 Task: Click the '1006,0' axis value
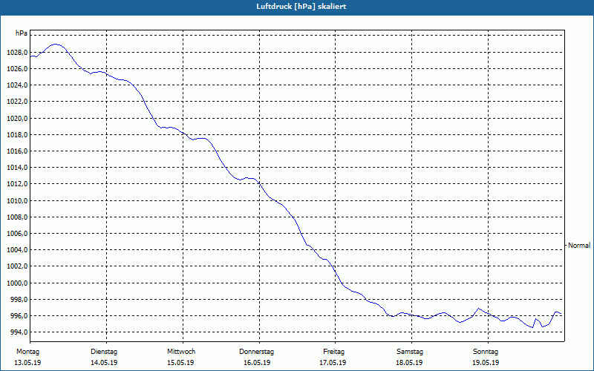pyautogui.click(x=17, y=234)
